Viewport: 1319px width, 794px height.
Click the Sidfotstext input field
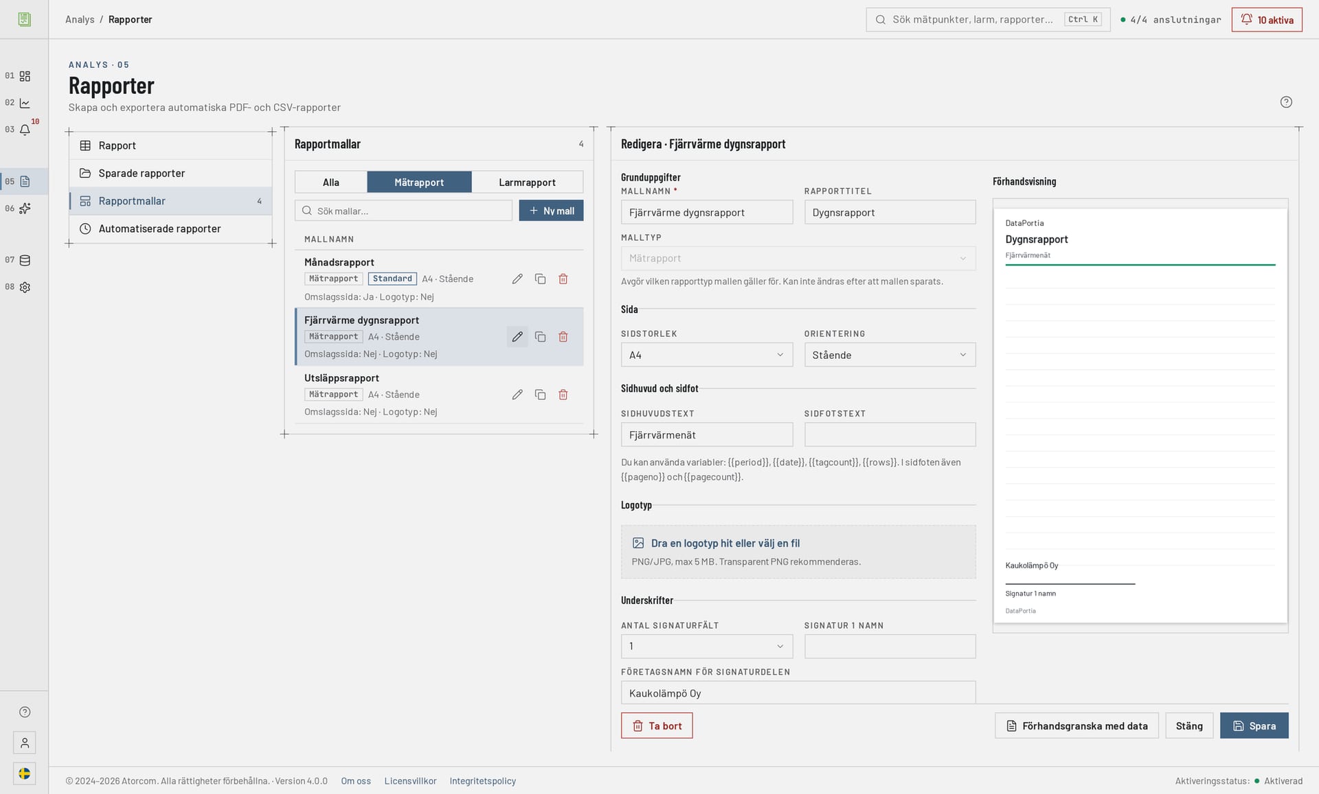[890, 435]
